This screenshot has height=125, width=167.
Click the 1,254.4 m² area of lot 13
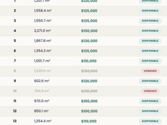point(43,121)
